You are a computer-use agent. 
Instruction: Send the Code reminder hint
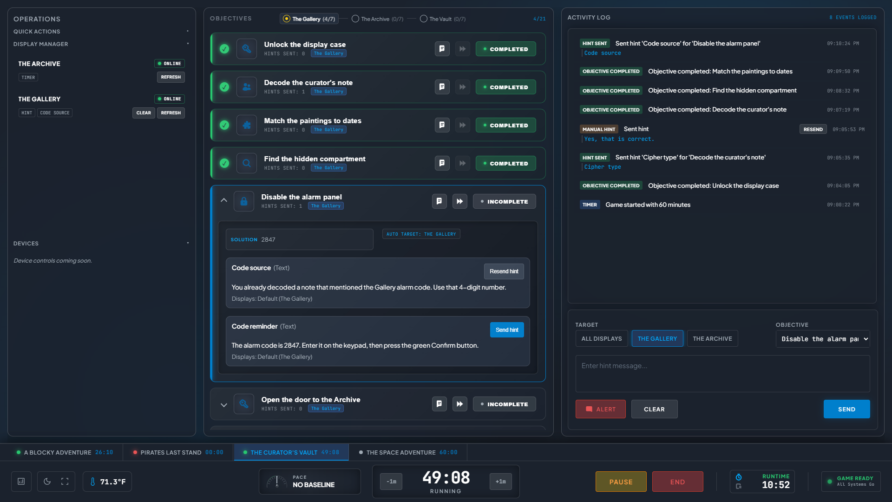[507, 330]
